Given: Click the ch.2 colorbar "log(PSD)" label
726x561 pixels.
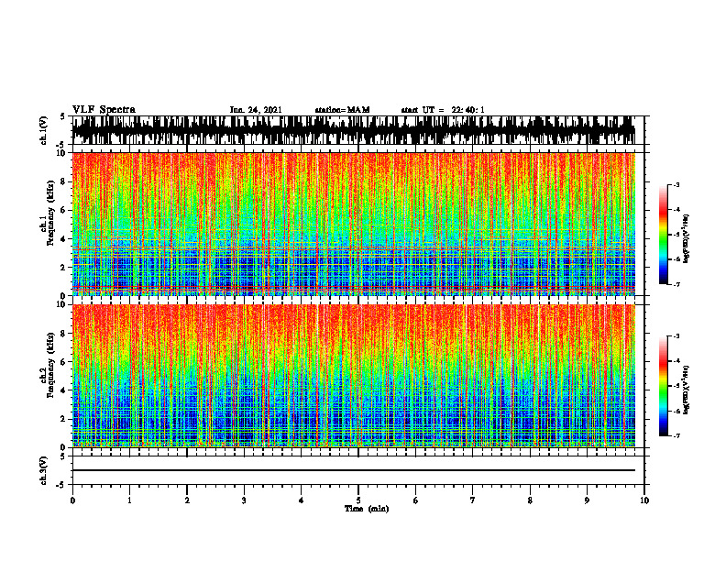Looking at the screenshot, I should [687, 390].
